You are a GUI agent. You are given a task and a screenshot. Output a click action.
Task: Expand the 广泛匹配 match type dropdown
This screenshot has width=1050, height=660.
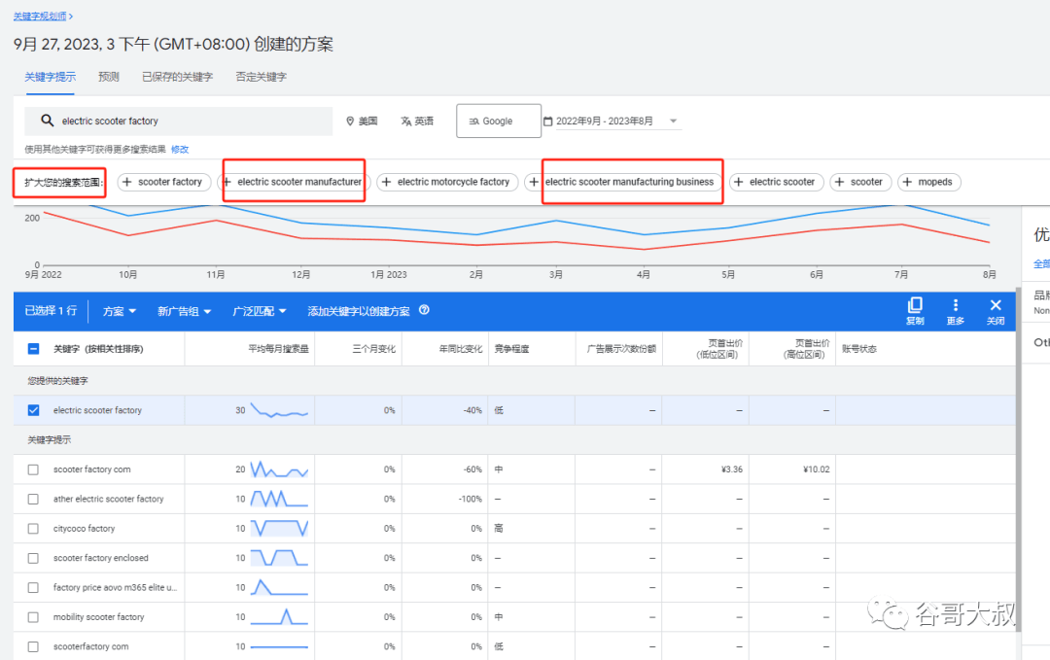[260, 311]
